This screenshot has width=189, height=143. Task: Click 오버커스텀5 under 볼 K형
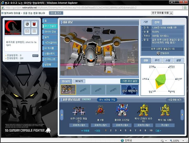100,125
